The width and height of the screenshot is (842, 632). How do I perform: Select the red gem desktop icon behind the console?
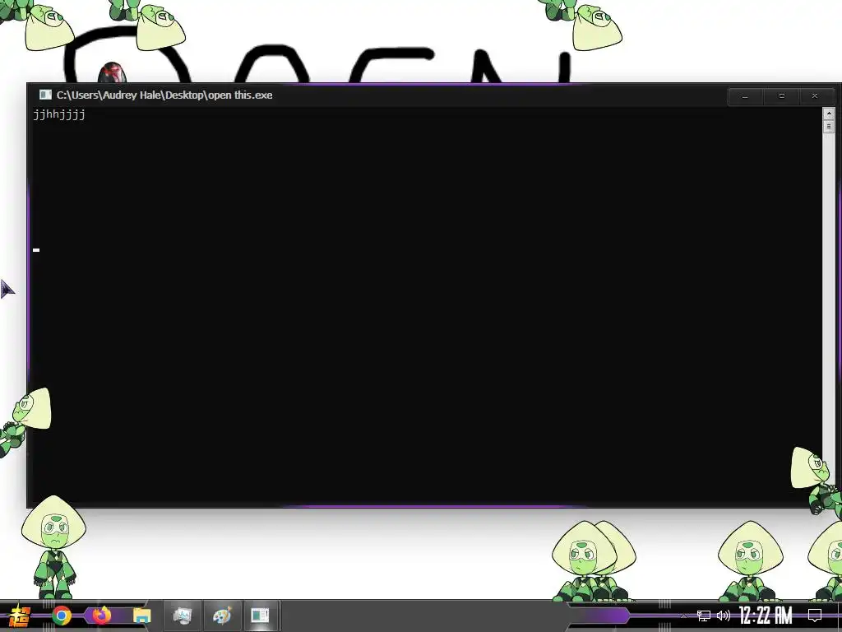pos(112,72)
